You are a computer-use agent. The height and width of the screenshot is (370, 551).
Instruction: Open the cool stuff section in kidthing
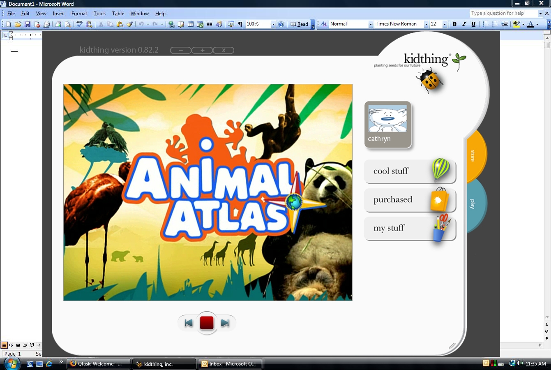(410, 171)
